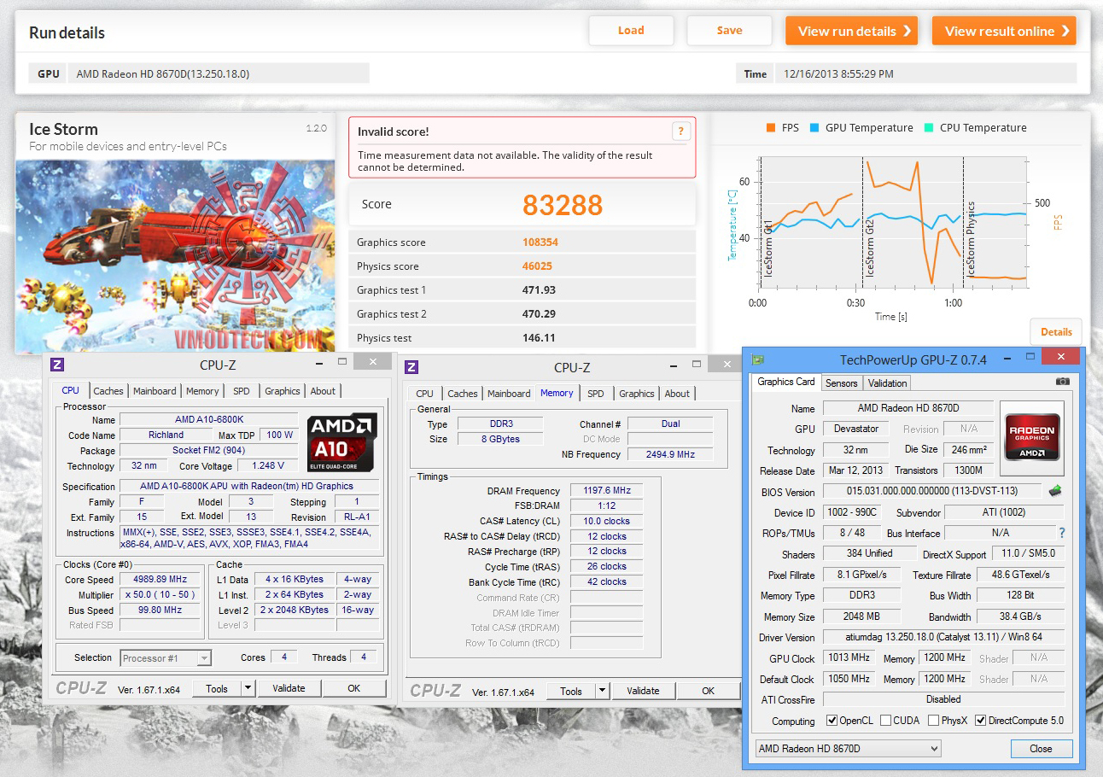Viewport: 1103px width, 777px height.
Task: Click the Close button in GPU-Z
Action: pyautogui.click(x=1041, y=749)
